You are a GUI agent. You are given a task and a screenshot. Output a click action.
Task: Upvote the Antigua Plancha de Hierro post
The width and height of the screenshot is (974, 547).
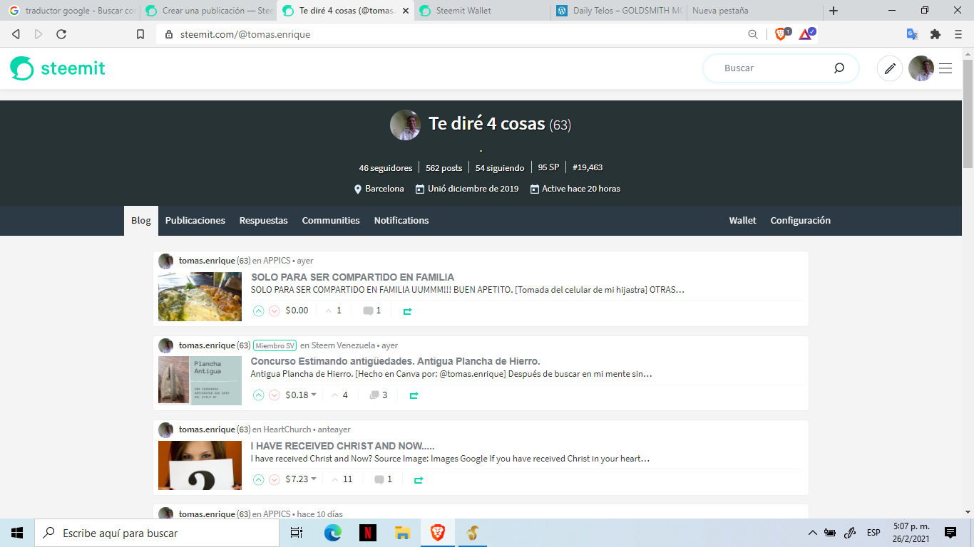coord(258,395)
